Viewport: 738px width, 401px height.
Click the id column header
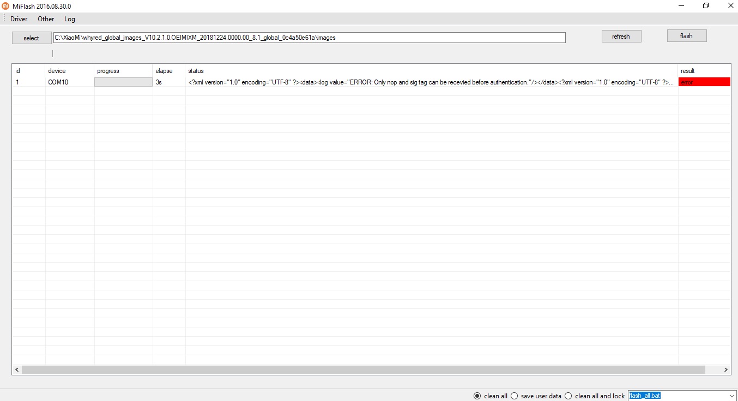28,71
